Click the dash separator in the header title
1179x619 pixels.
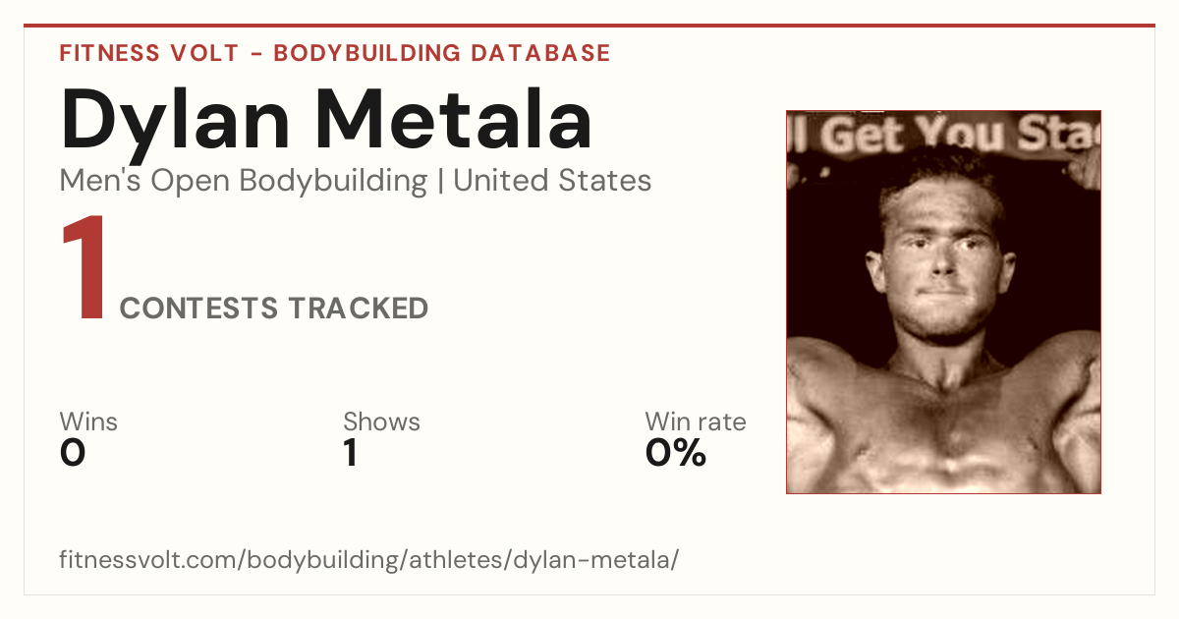[x=255, y=54]
